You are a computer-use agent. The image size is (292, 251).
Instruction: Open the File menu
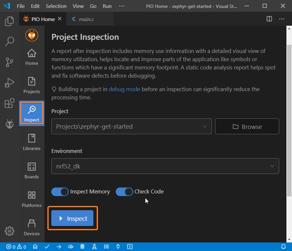(21, 6)
